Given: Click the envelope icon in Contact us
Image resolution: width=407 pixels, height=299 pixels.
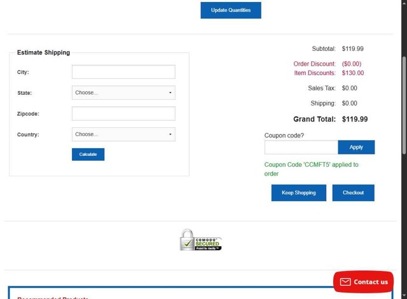Looking at the screenshot, I should click(345, 282).
